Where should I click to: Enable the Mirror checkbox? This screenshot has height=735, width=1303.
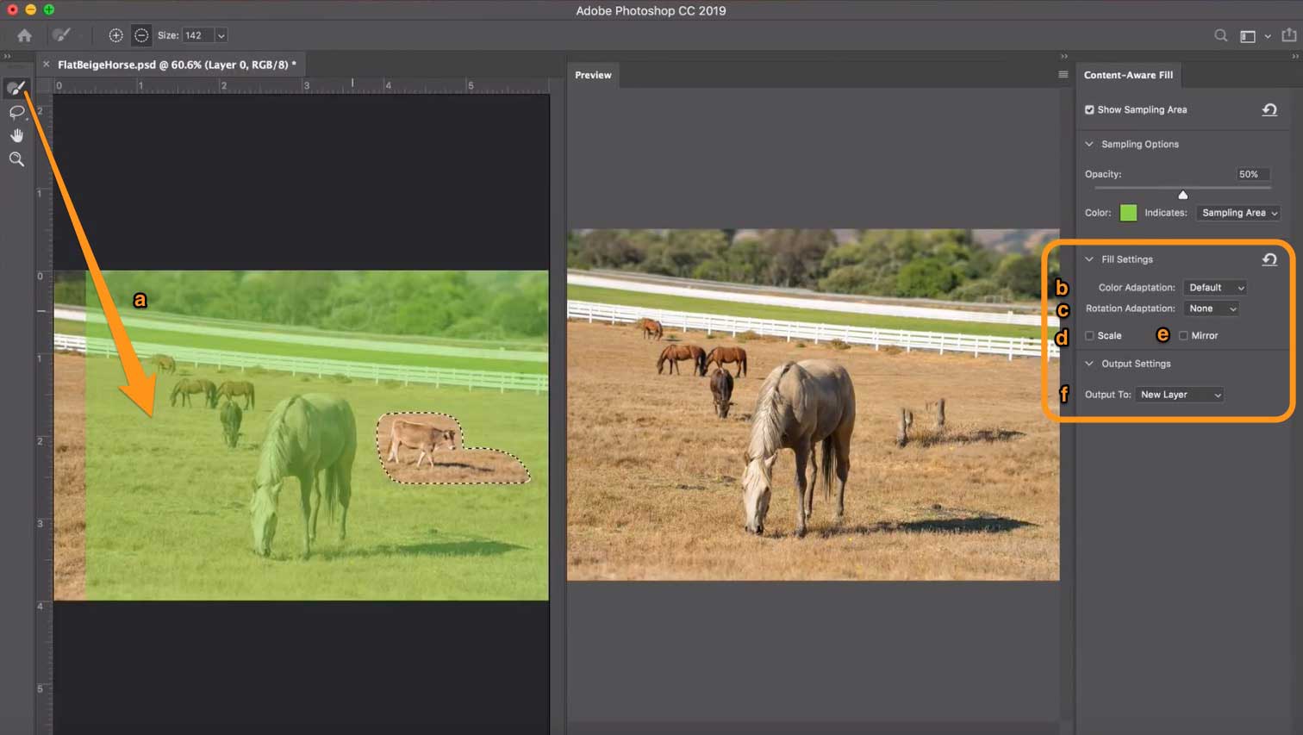(x=1183, y=336)
